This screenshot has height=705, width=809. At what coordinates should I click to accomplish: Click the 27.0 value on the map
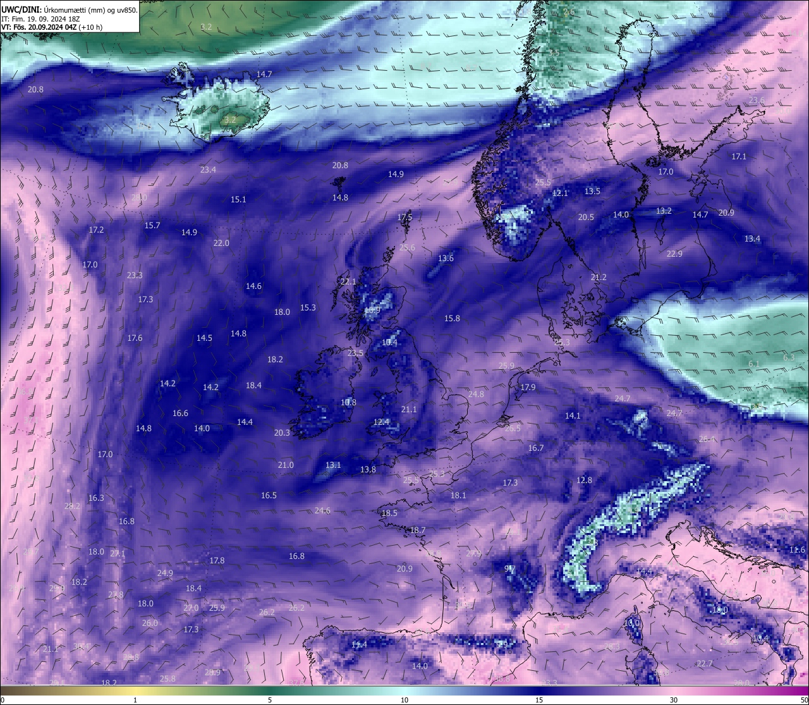tap(191, 608)
